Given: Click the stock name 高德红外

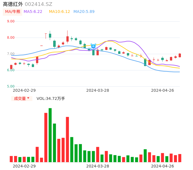Looking at the screenshot, I should click(13, 4).
